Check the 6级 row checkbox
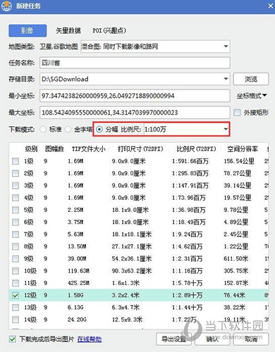Viewport: 275px width, 352px height. coord(16,222)
